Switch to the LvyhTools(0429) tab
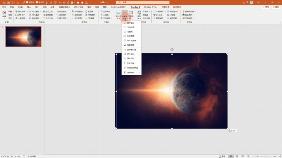Viewport: 282px width, 158px height. coord(118,7)
